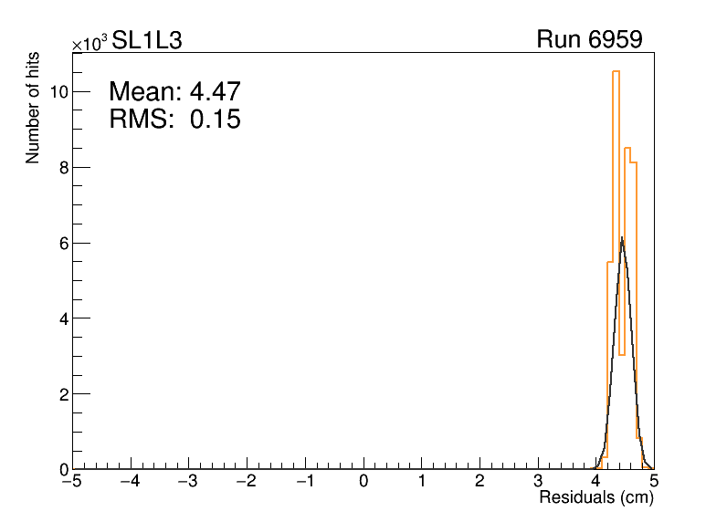Click the peak of the black fit curve
This screenshot has width=727, height=522.
coord(622,239)
